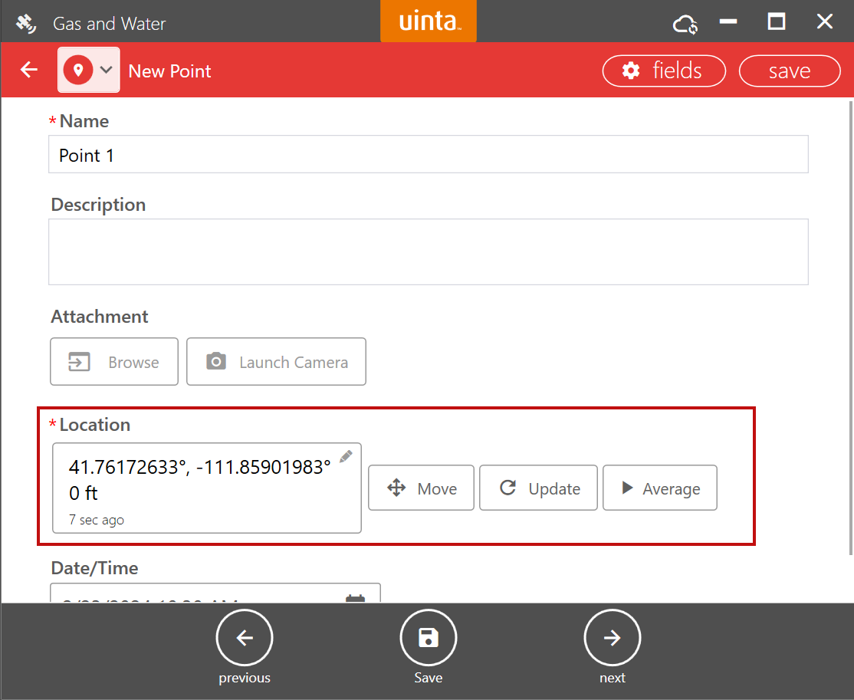Click the save button in red header
The height and width of the screenshot is (700, 854).
789,71
